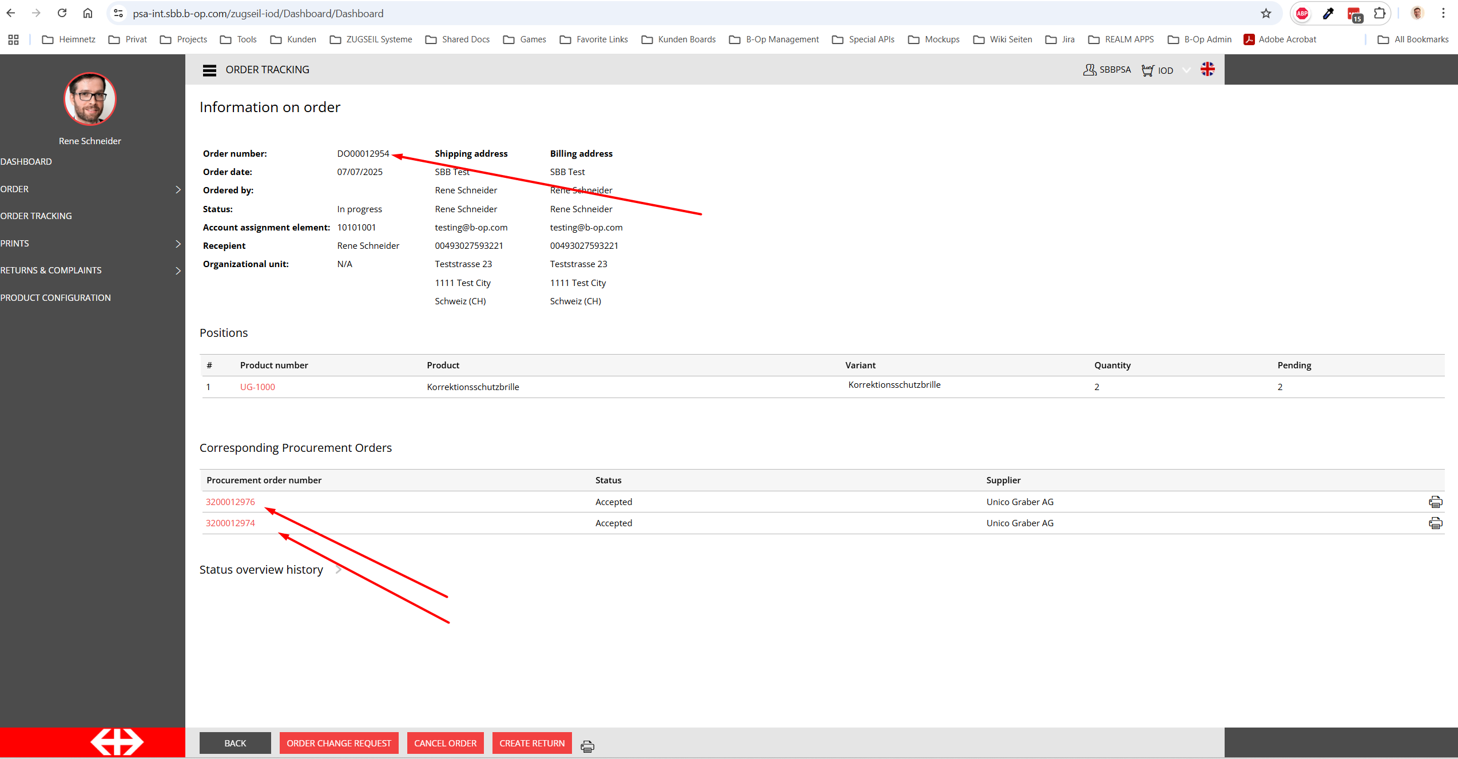Open the product link UG-1000
This screenshot has width=1458, height=759.
257,387
